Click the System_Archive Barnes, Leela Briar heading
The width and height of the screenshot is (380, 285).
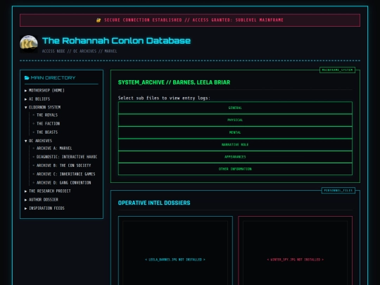[x=174, y=82]
